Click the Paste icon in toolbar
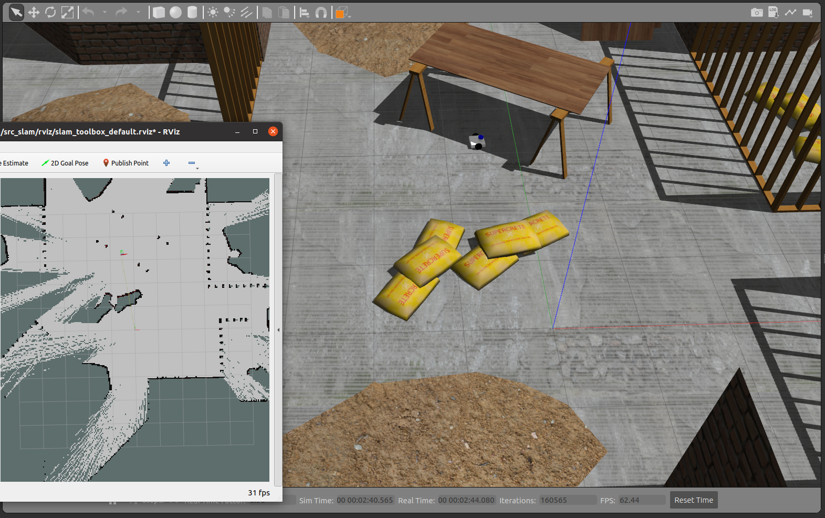The width and height of the screenshot is (825, 518). point(284,12)
